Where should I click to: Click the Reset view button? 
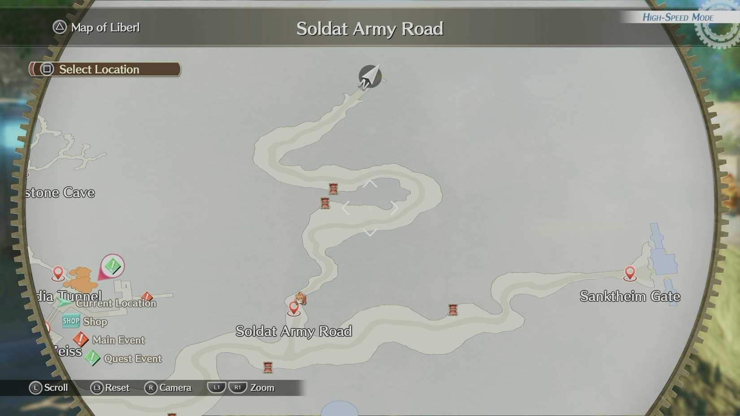110,387
